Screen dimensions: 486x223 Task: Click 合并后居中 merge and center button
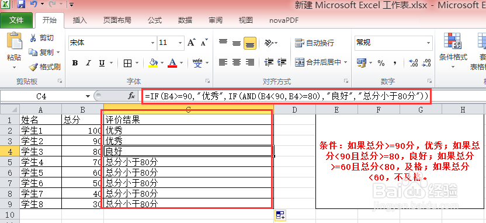coord(318,62)
